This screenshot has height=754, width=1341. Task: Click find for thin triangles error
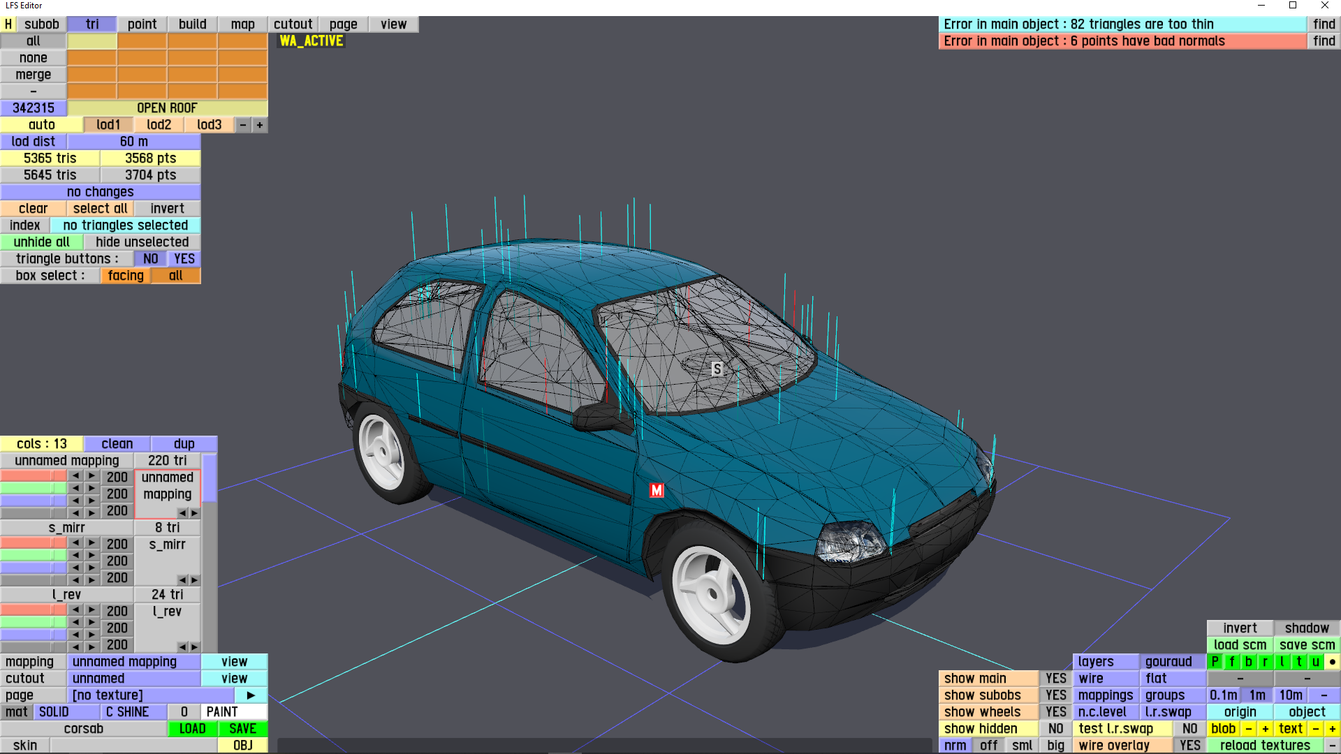tap(1324, 24)
